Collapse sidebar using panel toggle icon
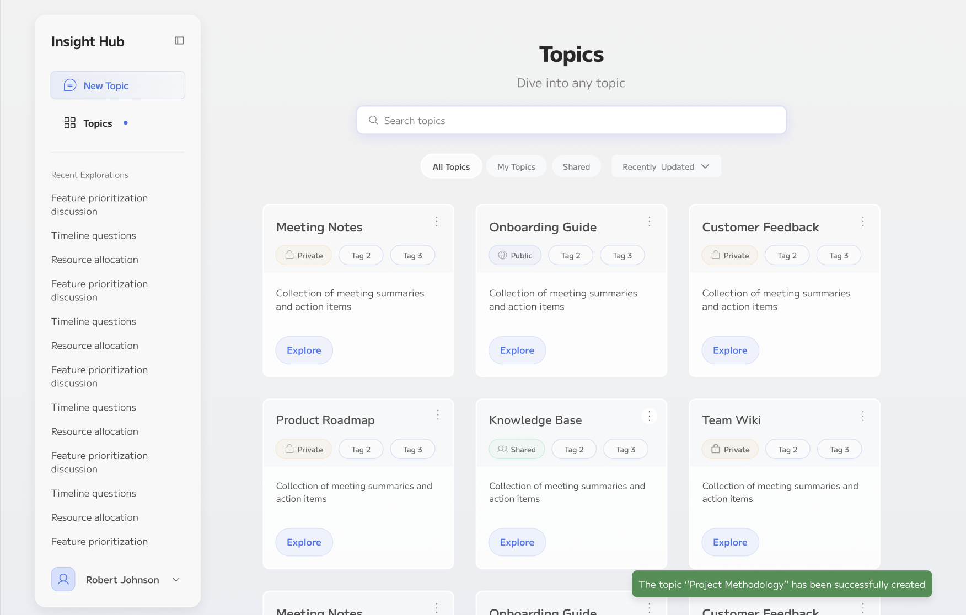The image size is (966, 615). [179, 41]
